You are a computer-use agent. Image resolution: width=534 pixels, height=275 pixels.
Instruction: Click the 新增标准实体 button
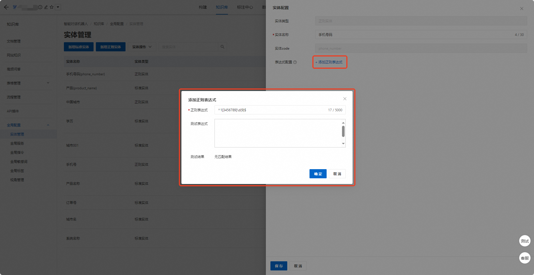coord(79,47)
